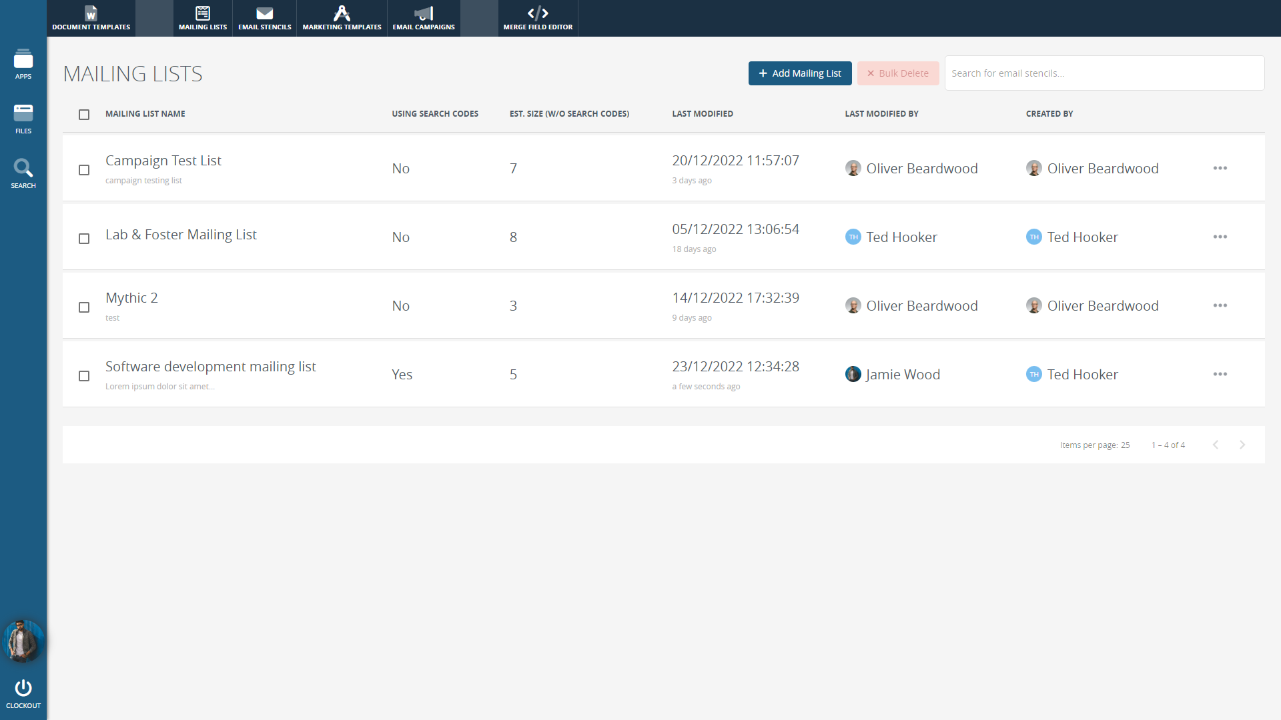1281x720 pixels.
Task: Switch to the Document Templates tab
Action: [91, 18]
